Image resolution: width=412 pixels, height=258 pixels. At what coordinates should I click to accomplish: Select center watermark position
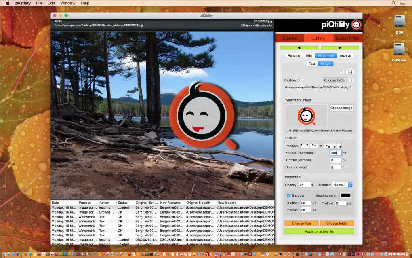321,146
